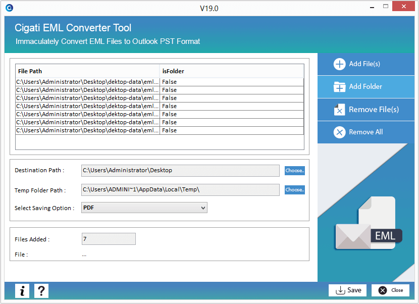Click the Files Added field showing 7
The image size is (419, 304).
tap(109, 239)
